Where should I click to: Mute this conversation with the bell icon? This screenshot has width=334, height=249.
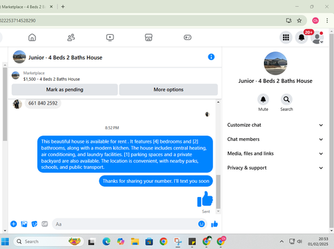coord(263,99)
